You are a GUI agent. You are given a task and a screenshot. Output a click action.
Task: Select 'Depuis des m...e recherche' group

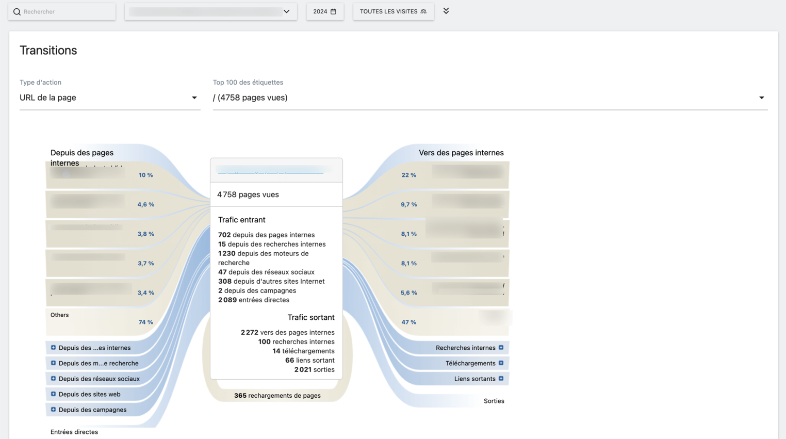tap(98, 363)
